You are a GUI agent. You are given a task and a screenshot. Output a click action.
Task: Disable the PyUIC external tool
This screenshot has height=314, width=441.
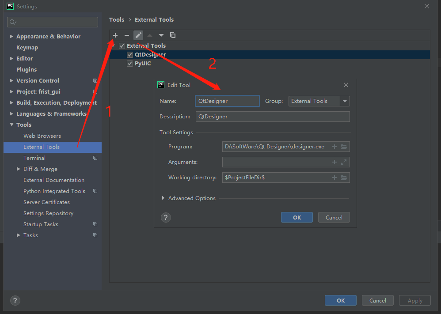(x=130, y=63)
